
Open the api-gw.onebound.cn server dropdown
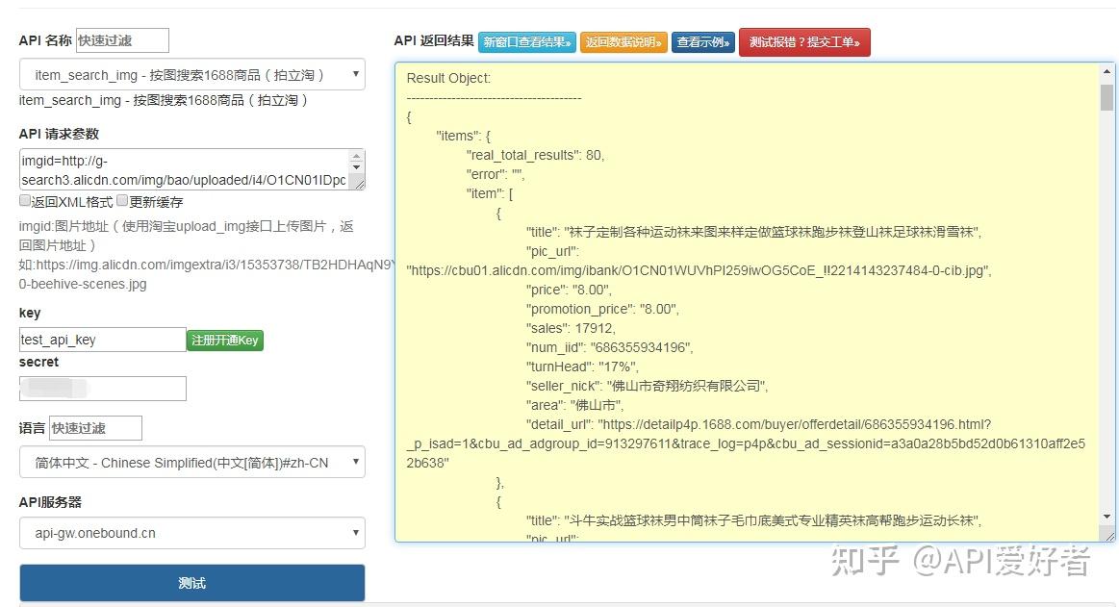(191, 533)
